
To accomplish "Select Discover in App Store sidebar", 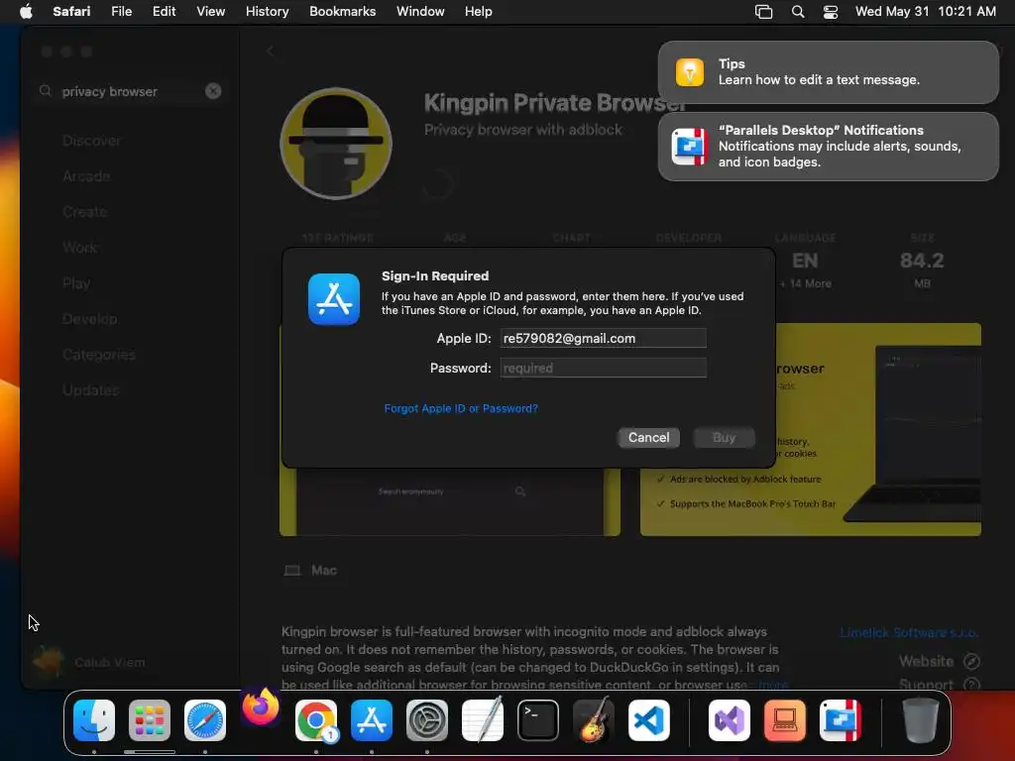I will pyautogui.click(x=91, y=141).
